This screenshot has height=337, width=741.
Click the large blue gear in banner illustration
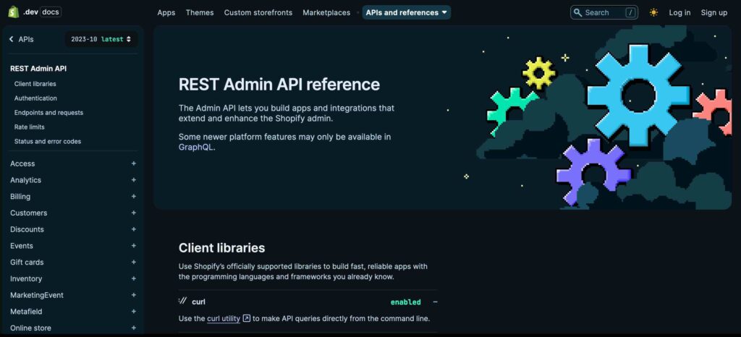pyautogui.click(x=638, y=95)
